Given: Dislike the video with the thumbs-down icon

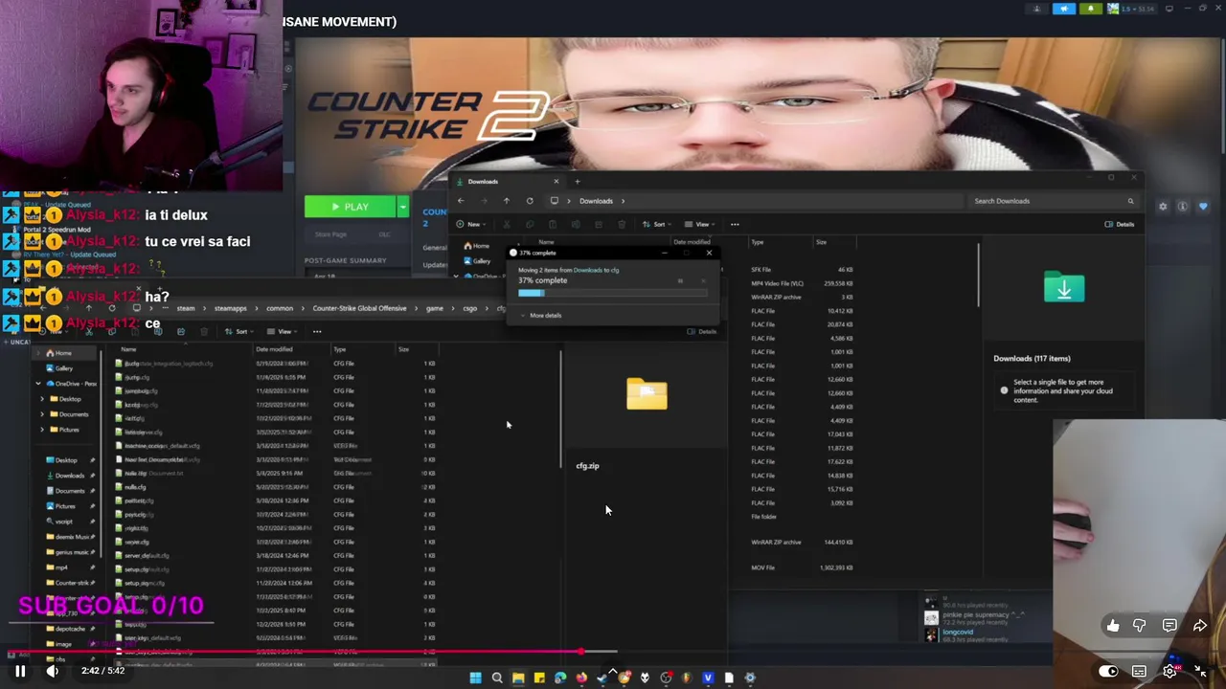Looking at the screenshot, I should click(x=1140, y=626).
